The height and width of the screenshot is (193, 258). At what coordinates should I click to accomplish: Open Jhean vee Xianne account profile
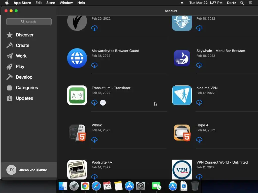coord(29,170)
